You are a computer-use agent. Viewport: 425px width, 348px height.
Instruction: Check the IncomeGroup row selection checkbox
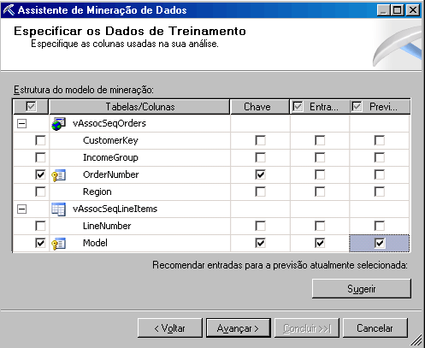(40, 157)
